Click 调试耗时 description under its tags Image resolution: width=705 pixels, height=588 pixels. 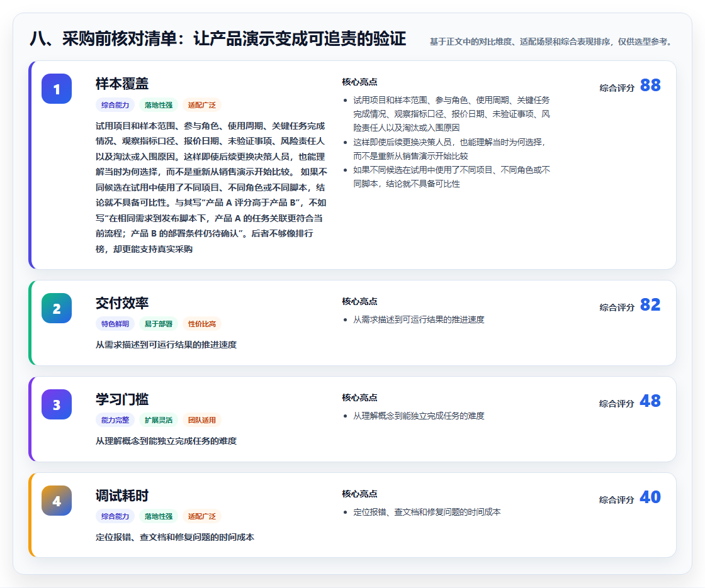175,537
